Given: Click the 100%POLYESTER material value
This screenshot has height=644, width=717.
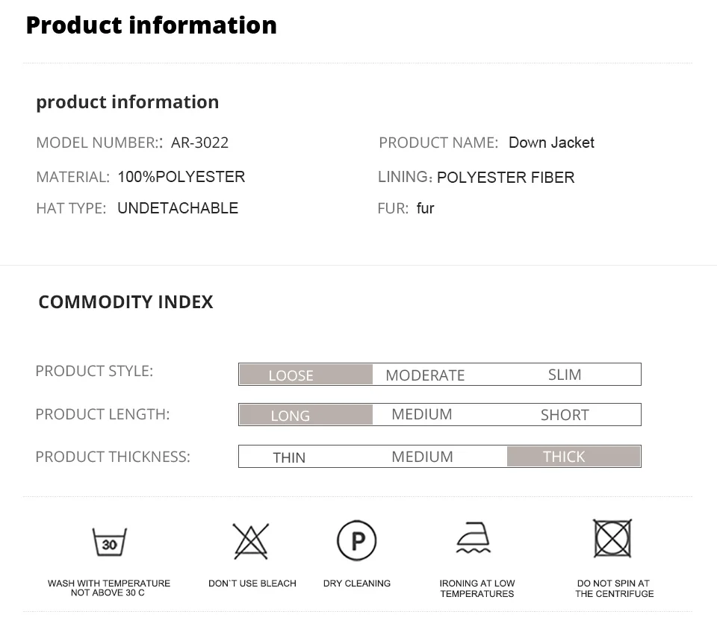Looking at the screenshot, I should click(x=181, y=177).
